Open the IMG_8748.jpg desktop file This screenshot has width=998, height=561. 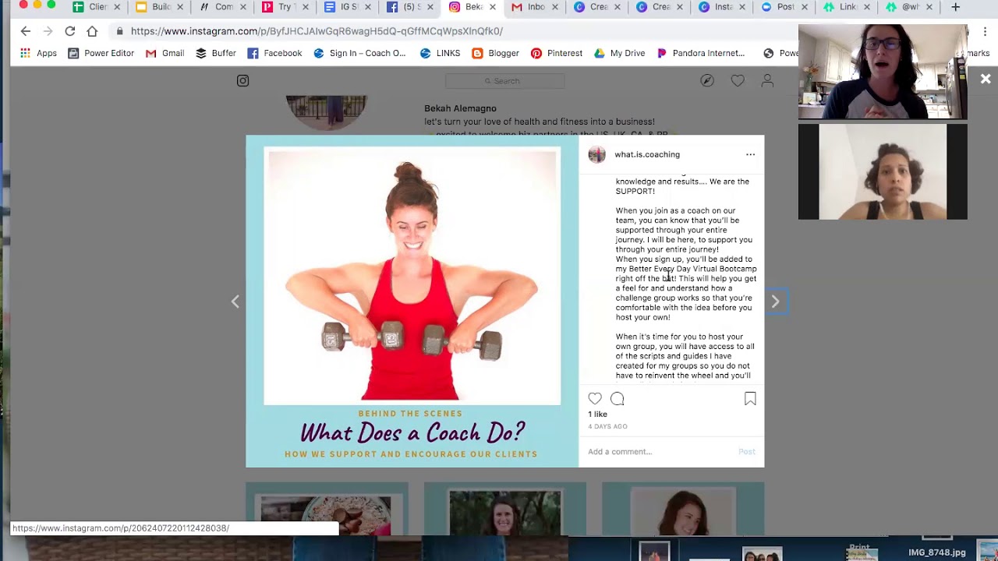point(936,552)
